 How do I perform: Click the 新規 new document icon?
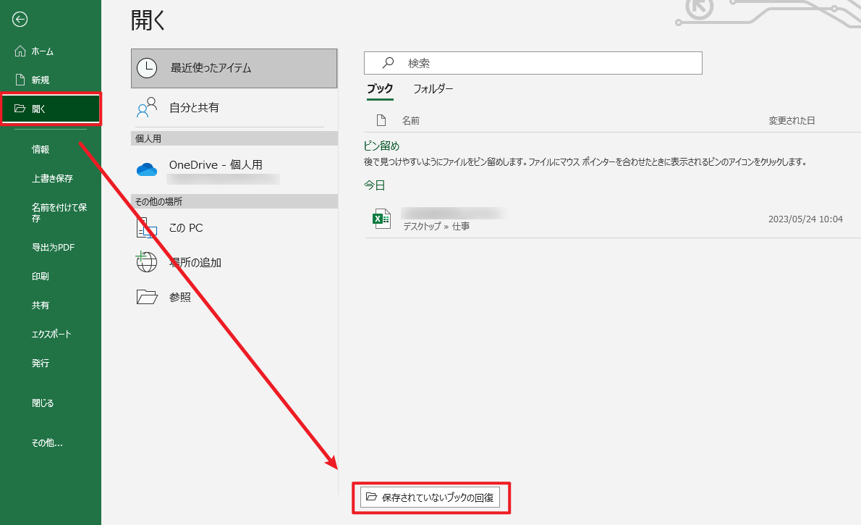click(20, 80)
